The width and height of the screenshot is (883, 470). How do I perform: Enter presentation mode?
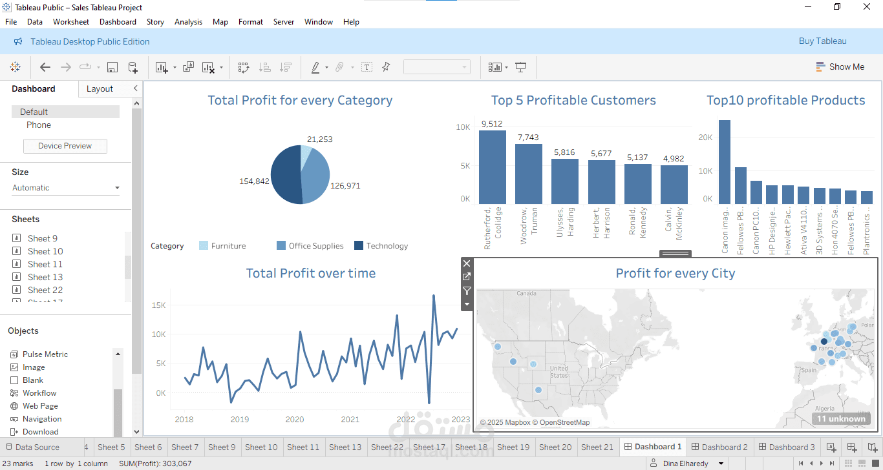pos(521,67)
